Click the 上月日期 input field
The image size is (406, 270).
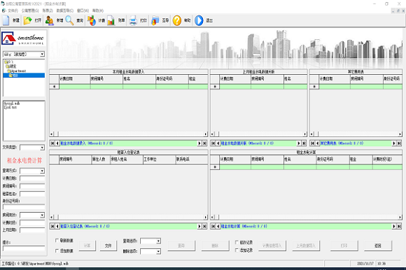[32, 230]
